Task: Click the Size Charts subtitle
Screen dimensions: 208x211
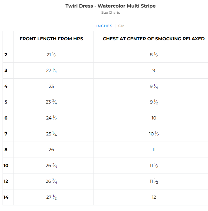Action: 111,13
